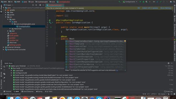Click Indent with 4 spaces link
Viewport: 176px width, 99px height.
150,8
